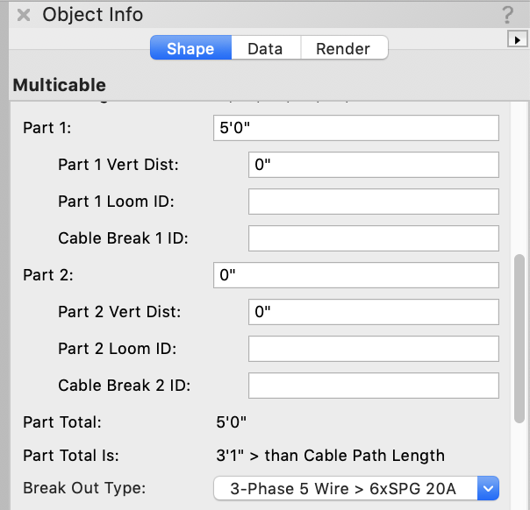Viewport: 530px width, 510px height.
Task: Focus the Part 1 Vert Dist field
Action: (374, 165)
